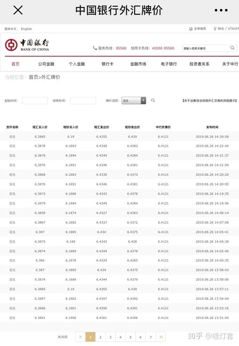
Task: Open the 个人金融 menu
Action: coord(77,64)
